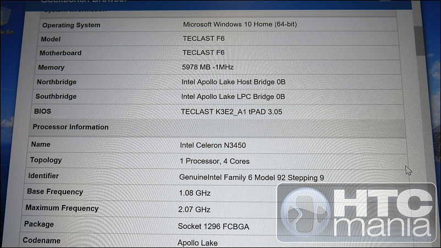This screenshot has width=441, height=248.
Task: Select 'Microsoft Windows 10 Home (64-bit)' value
Action: click(x=240, y=24)
